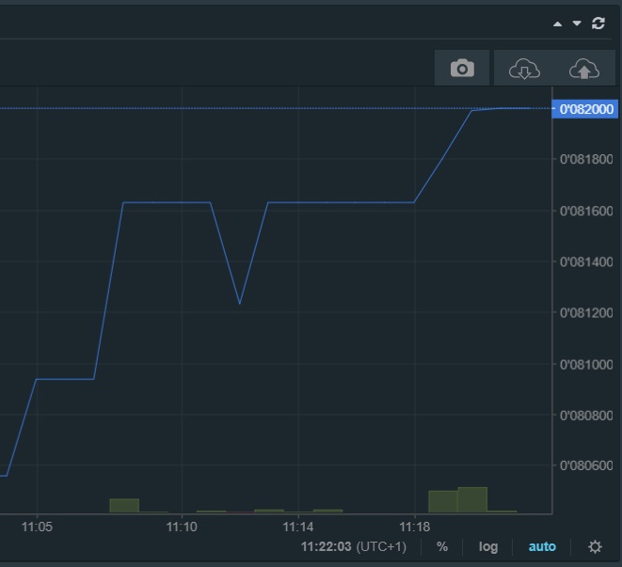Toggle log scale mode
Viewport: 622px width, 567px height.
coord(487,546)
